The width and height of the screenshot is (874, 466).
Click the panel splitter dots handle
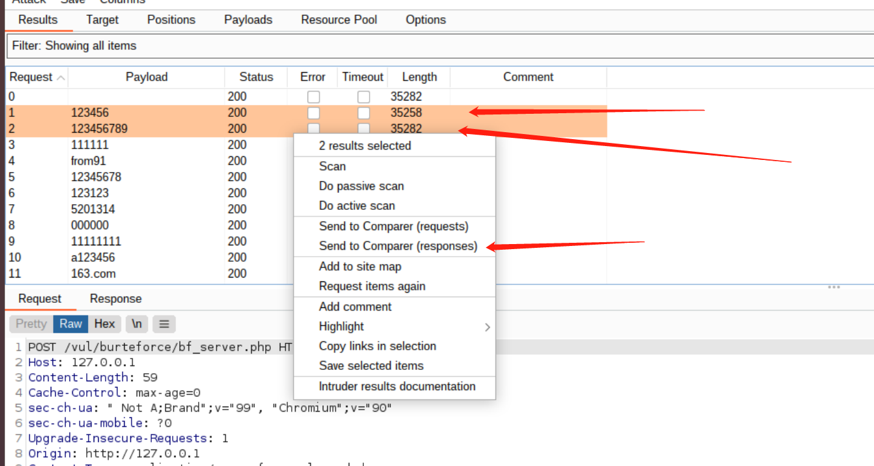(x=833, y=287)
